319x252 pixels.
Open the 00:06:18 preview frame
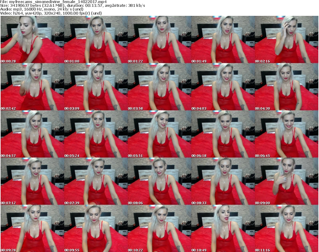223,134
